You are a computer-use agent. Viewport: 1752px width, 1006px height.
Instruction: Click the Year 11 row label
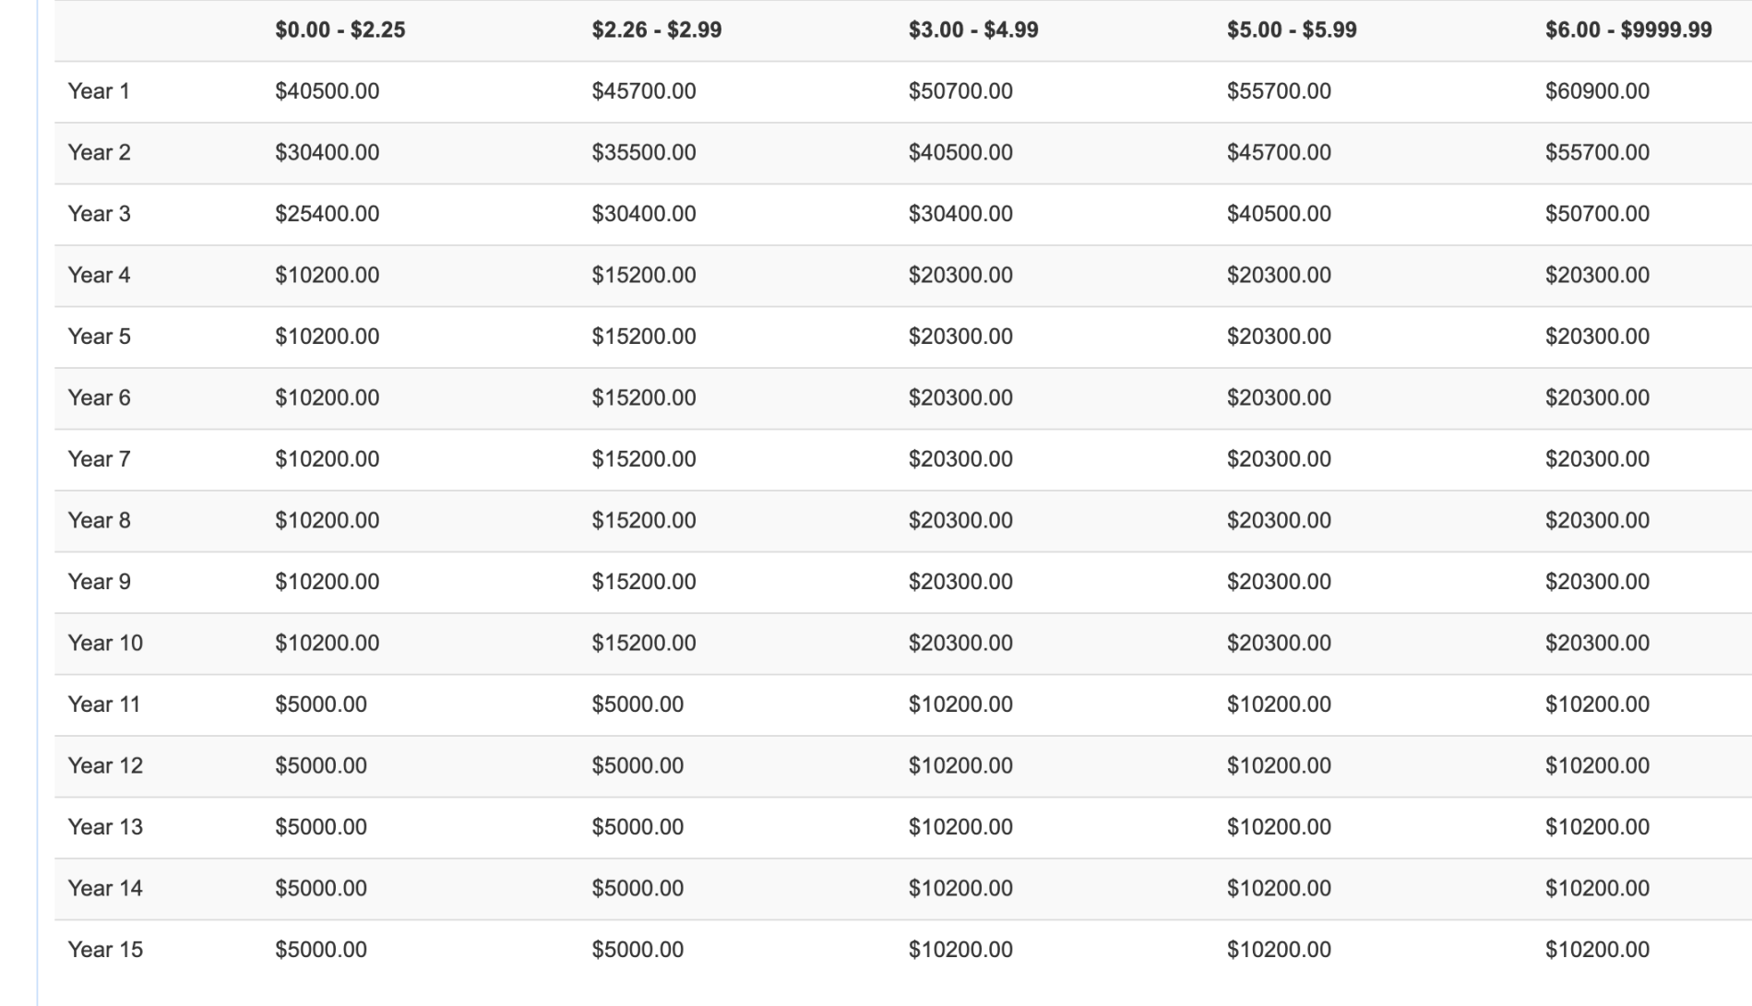coord(104,704)
